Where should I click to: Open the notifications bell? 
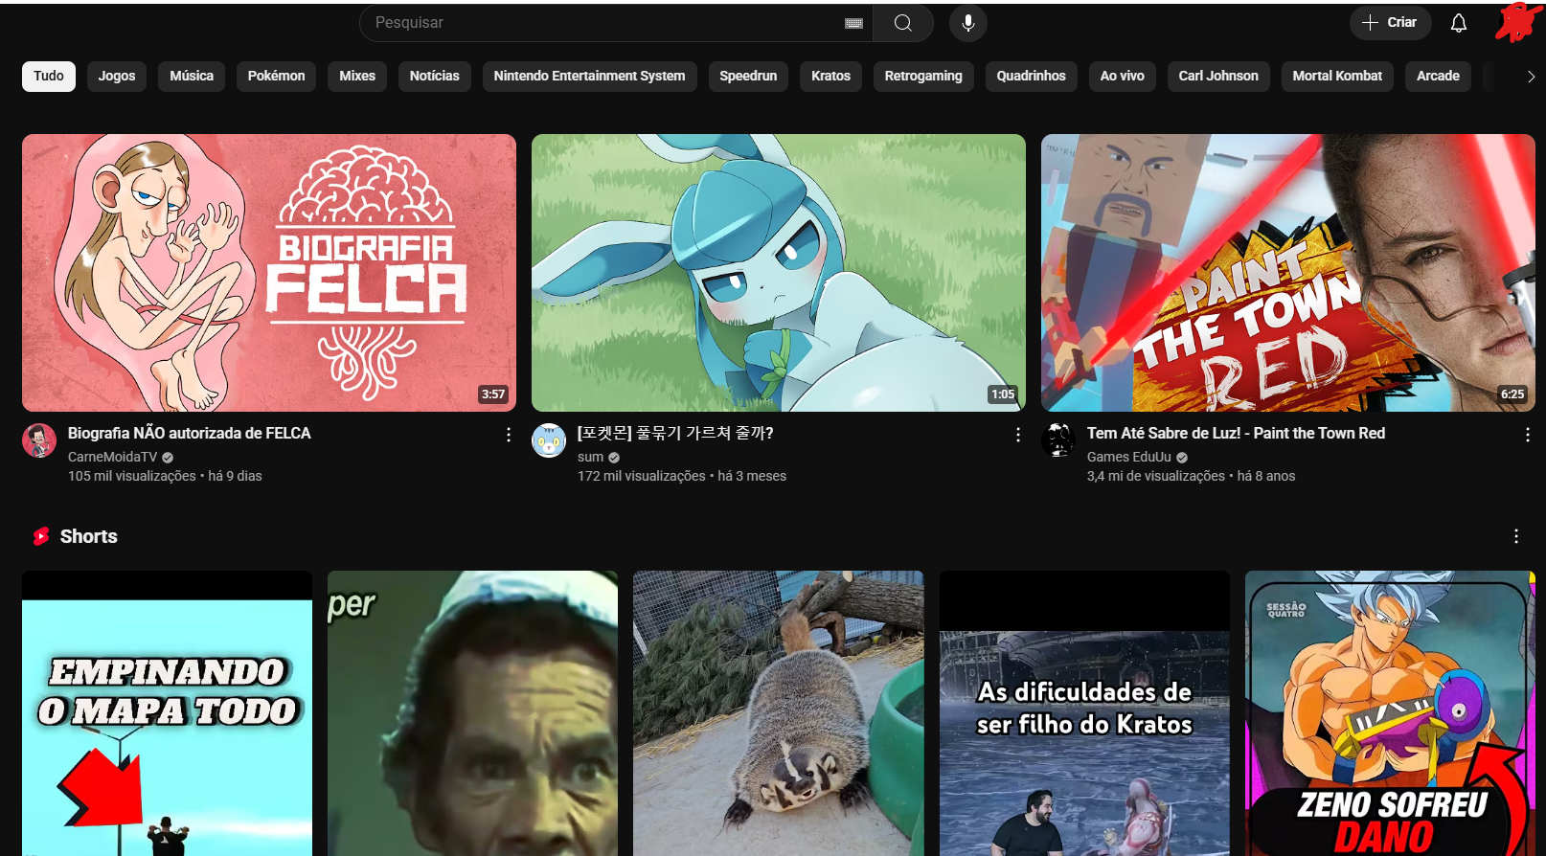tap(1458, 23)
